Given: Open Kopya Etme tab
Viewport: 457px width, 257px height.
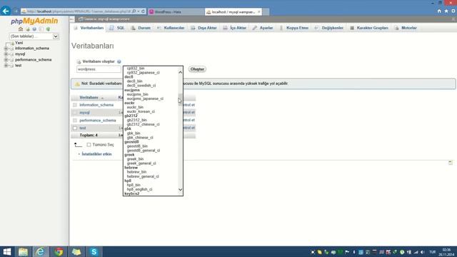Looking at the screenshot, I should pyautogui.click(x=294, y=28).
